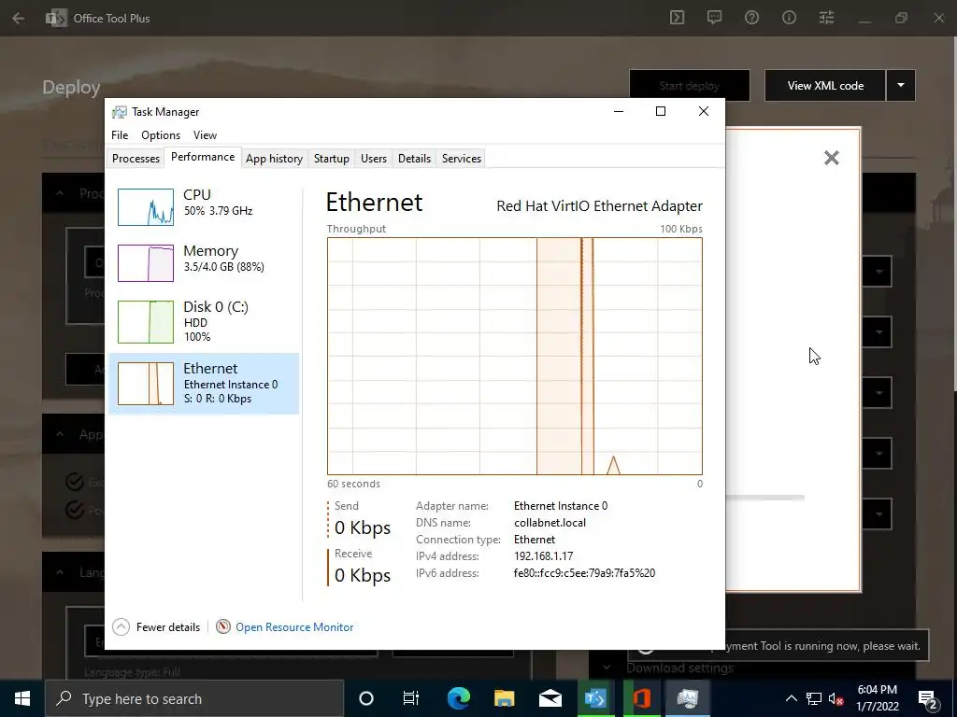This screenshot has height=717, width=957.
Task: Click the Task Manager taskbar icon
Action: pos(687,698)
